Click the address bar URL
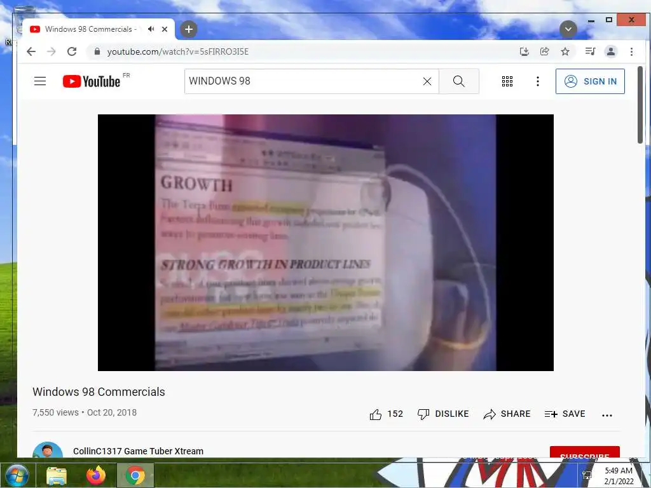Viewport: 651px width, 488px height. tap(178, 51)
